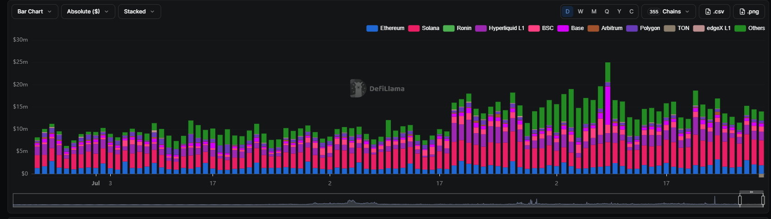Click the $15m y-axis label
The width and height of the screenshot is (771, 219).
(20, 107)
